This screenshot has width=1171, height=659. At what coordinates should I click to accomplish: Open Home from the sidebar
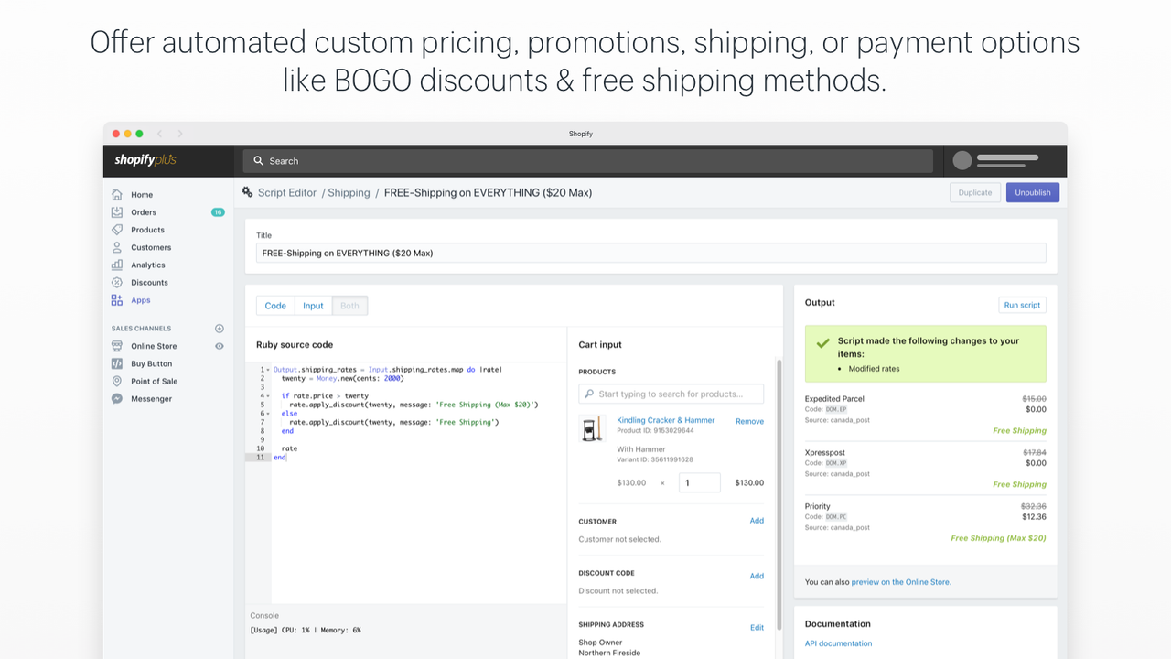tap(142, 194)
